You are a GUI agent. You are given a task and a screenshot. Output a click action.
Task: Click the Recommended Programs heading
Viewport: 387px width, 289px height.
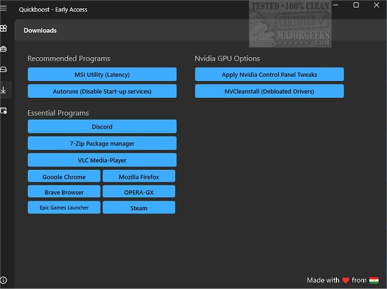[x=69, y=58]
